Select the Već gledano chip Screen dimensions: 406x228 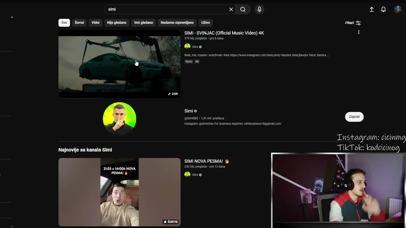click(x=143, y=22)
